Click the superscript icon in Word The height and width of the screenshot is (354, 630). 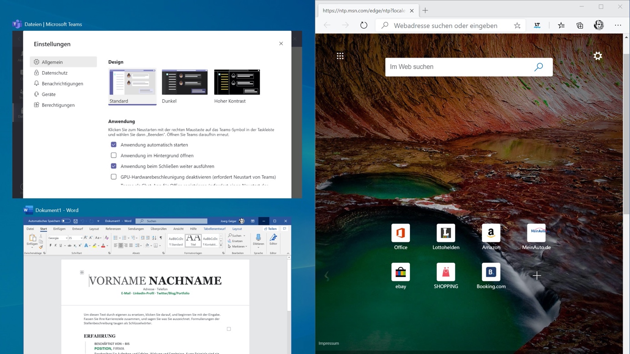click(80, 246)
